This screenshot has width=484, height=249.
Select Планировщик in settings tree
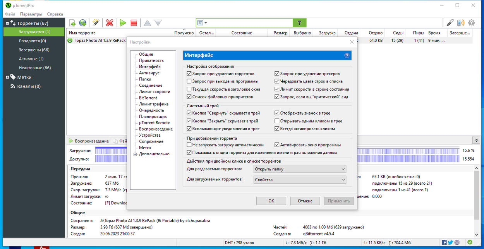coord(153,117)
